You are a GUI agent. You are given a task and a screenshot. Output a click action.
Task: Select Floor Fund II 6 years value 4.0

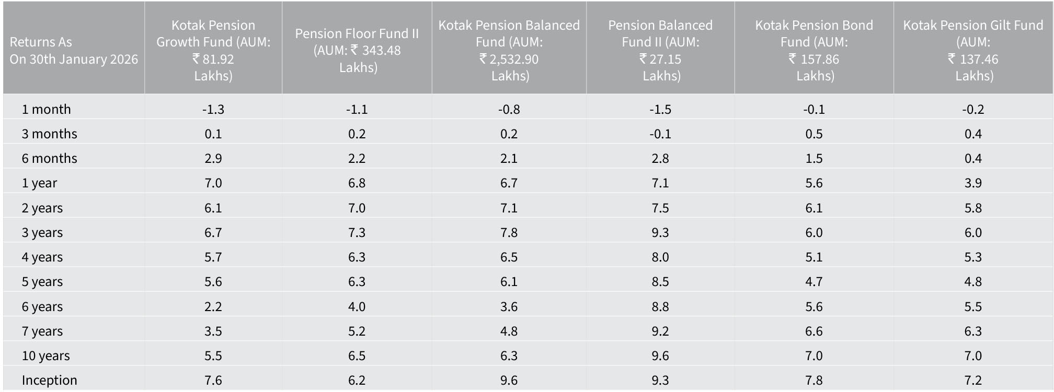pos(357,306)
